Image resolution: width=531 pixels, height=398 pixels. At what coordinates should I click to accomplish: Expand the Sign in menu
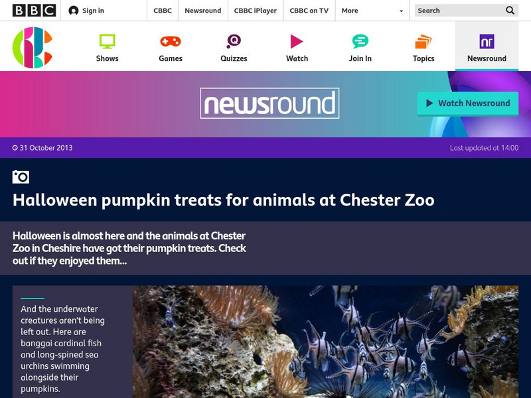click(x=90, y=11)
